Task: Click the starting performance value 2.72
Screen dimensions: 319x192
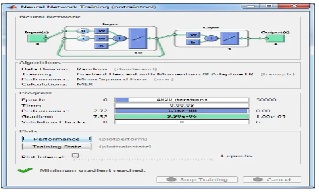Action: (x=100, y=111)
